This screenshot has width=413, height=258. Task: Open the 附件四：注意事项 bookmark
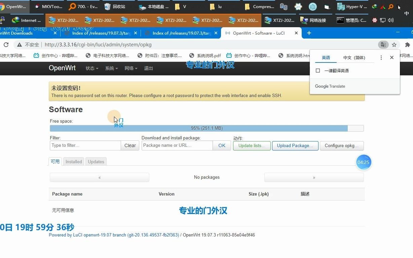point(160,56)
